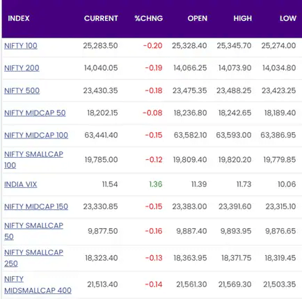The width and height of the screenshot is (302, 299).
Task: Open the NIFTY MIDCAP 100 link
Action: coord(36,135)
